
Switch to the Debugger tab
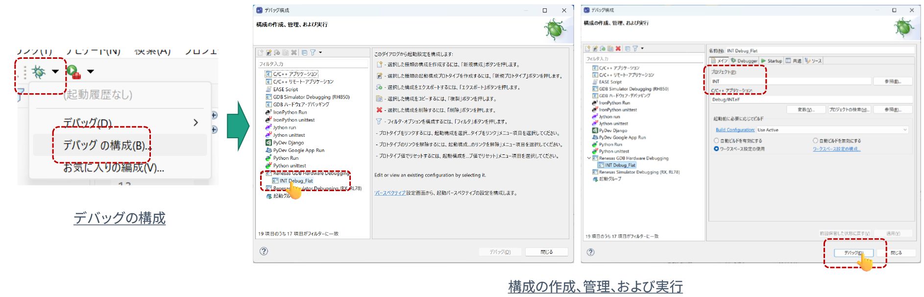coord(744,61)
